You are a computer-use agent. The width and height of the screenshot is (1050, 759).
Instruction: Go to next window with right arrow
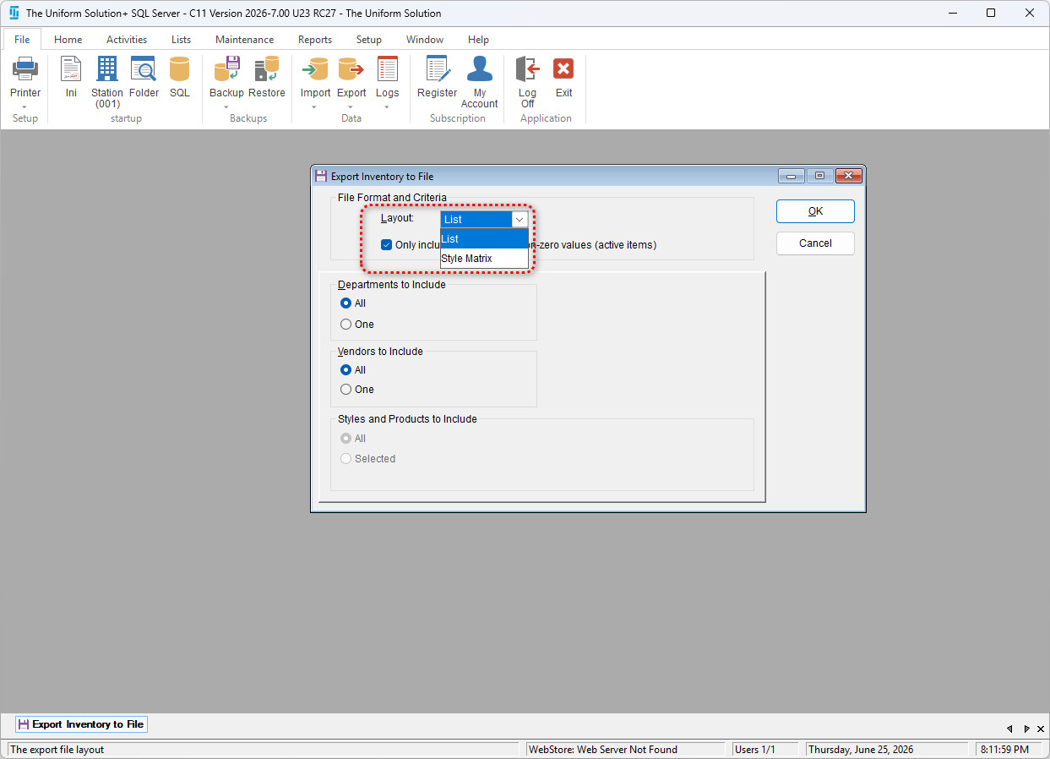(1026, 729)
